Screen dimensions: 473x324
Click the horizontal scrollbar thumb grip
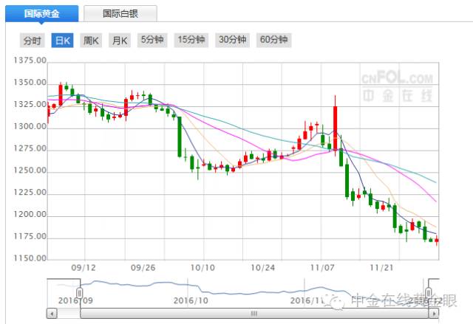tap(255, 313)
